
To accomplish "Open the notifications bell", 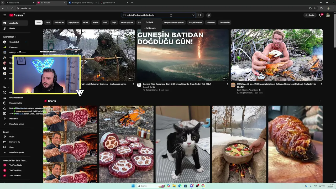I will pos(320,15).
